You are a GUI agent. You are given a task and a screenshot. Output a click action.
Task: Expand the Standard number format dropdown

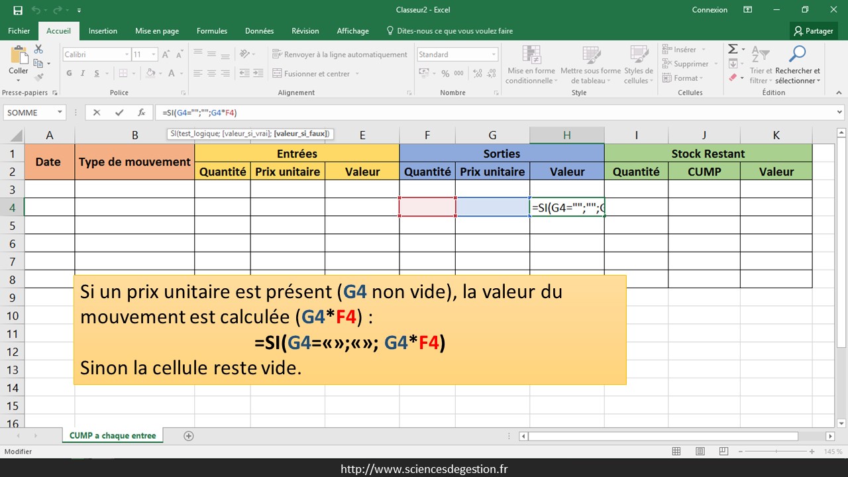pyautogui.click(x=493, y=54)
